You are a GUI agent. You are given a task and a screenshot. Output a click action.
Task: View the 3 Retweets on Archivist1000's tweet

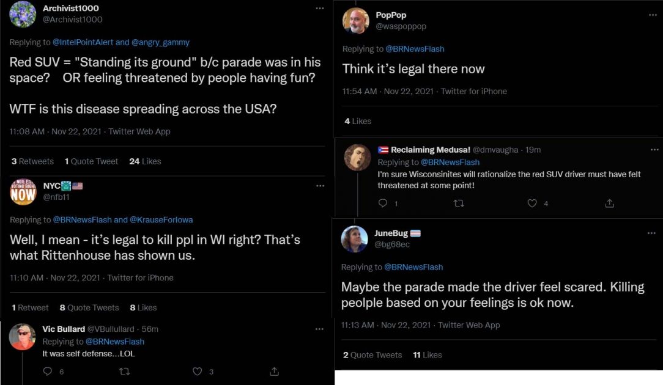[32, 161]
